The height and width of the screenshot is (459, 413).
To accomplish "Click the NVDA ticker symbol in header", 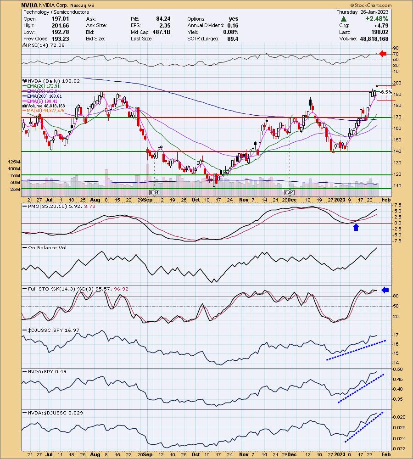I will (29, 5).
